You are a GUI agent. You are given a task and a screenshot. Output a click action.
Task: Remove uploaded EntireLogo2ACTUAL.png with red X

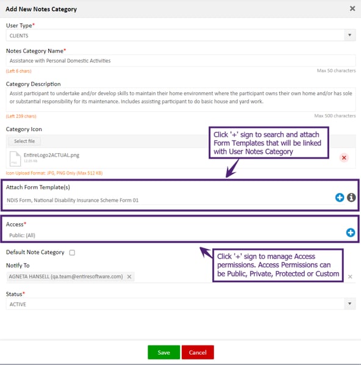344,157
